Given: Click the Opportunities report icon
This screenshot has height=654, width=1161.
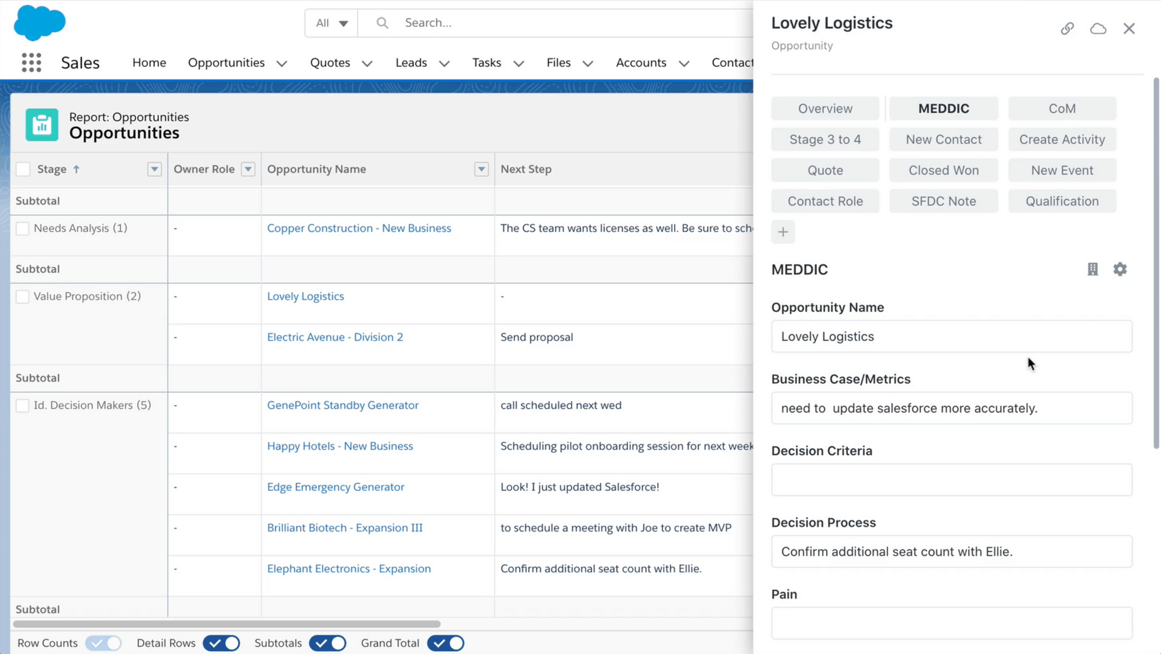Looking at the screenshot, I should click(42, 125).
